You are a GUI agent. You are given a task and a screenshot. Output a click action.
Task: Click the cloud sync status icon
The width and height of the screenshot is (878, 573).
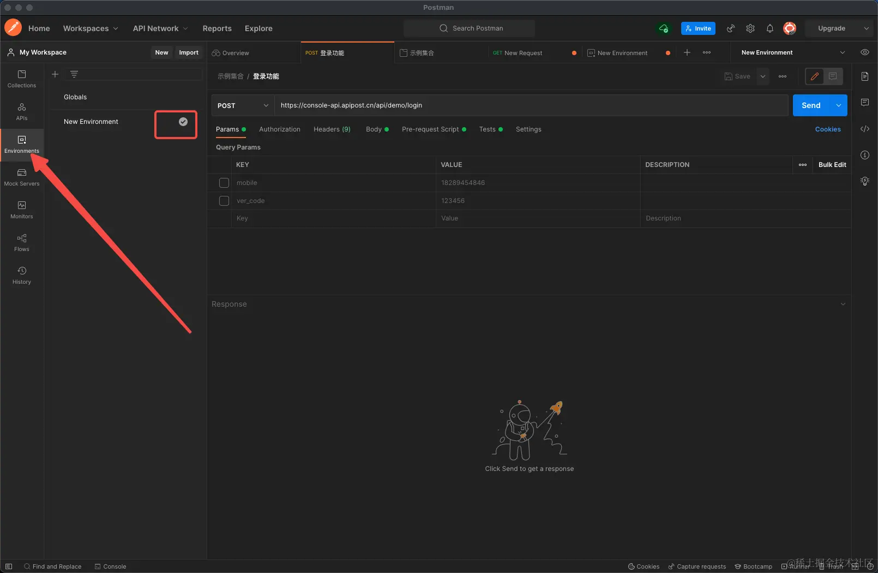click(x=664, y=28)
